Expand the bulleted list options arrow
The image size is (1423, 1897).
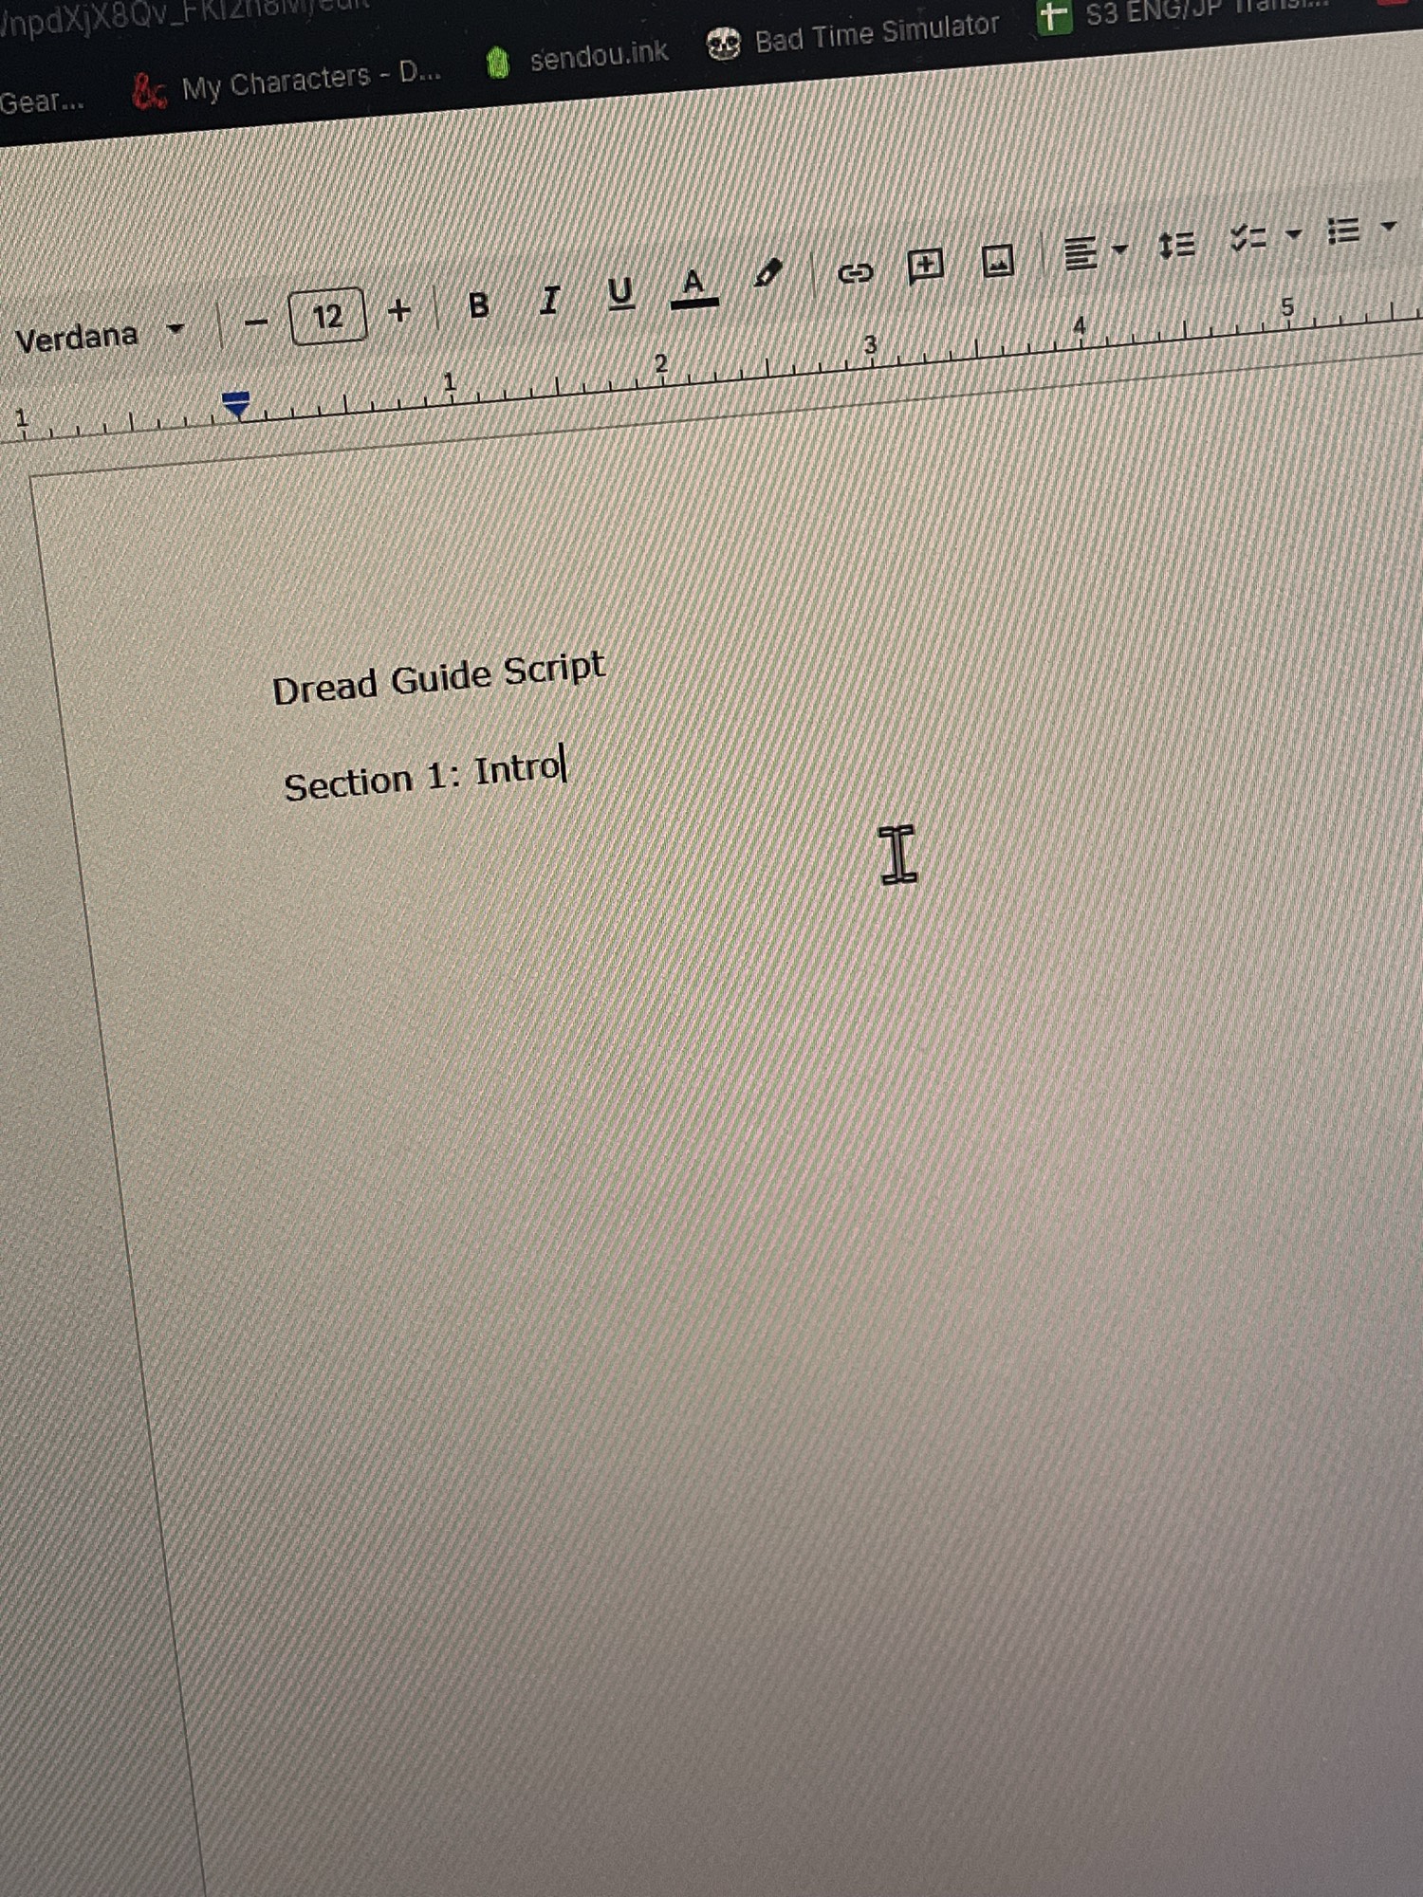point(1389,226)
